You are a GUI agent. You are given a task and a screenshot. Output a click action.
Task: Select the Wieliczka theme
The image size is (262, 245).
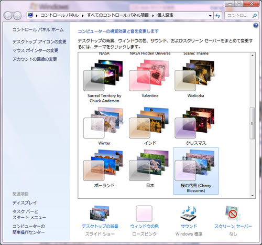195,79
